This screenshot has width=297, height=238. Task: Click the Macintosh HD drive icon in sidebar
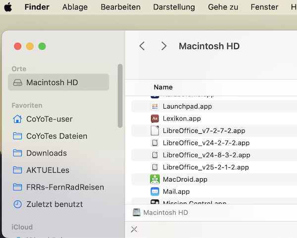pyautogui.click(x=18, y=82)
